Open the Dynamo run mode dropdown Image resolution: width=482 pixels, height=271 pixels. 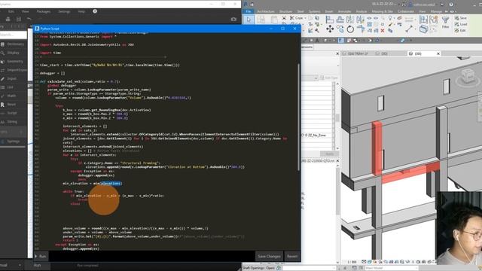coord(11,265)
